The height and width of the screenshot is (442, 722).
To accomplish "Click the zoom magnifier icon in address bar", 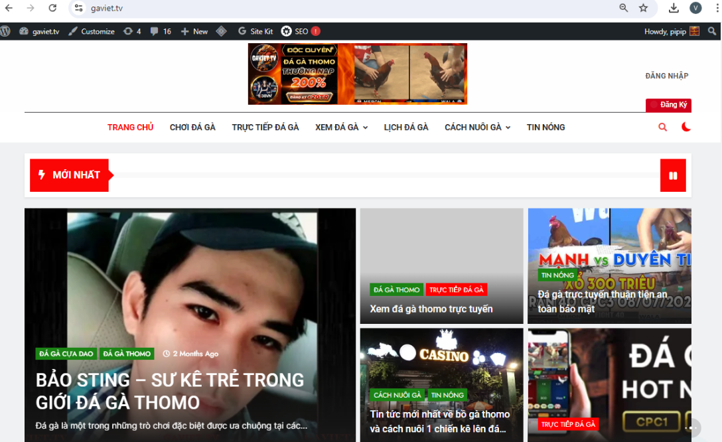I will click(624, 8).
